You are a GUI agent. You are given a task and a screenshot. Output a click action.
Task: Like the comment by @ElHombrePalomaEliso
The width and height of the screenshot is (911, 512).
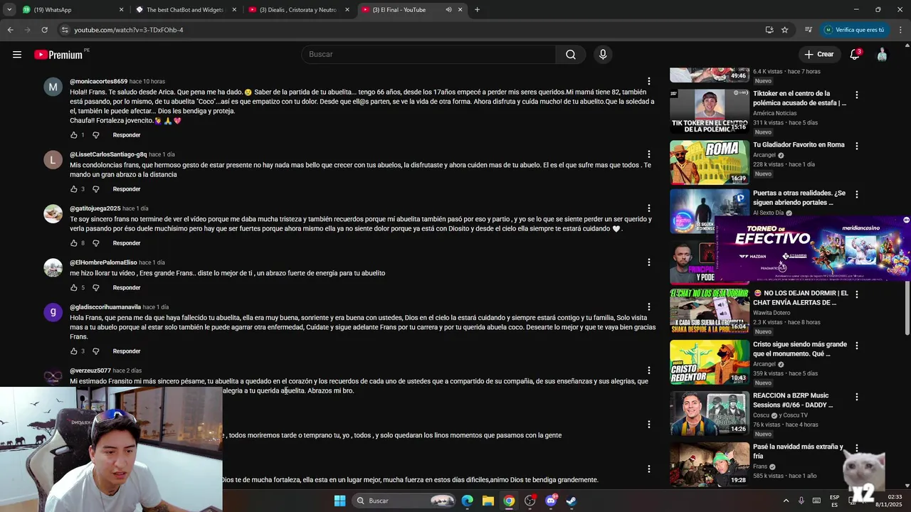73,288
